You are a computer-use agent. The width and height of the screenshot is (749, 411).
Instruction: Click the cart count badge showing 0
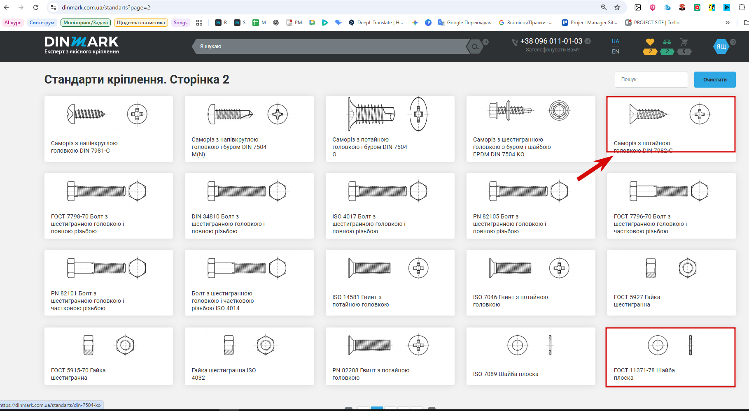pos(684,51)
